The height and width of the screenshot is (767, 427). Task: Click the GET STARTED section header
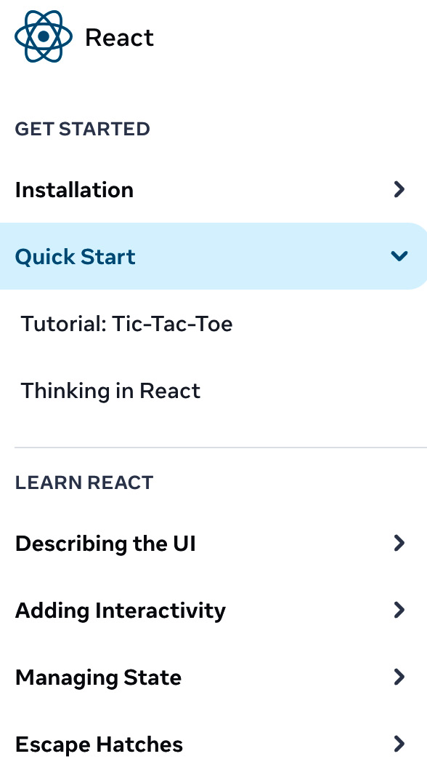(82, 129)
